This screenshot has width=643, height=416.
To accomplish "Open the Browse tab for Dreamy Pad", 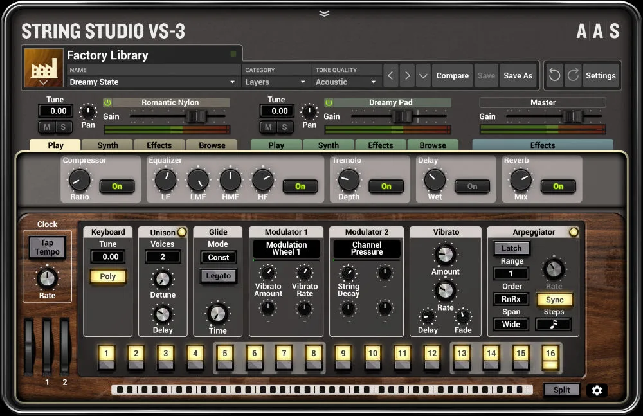I will pyautogui.click(x=433, y=145).
